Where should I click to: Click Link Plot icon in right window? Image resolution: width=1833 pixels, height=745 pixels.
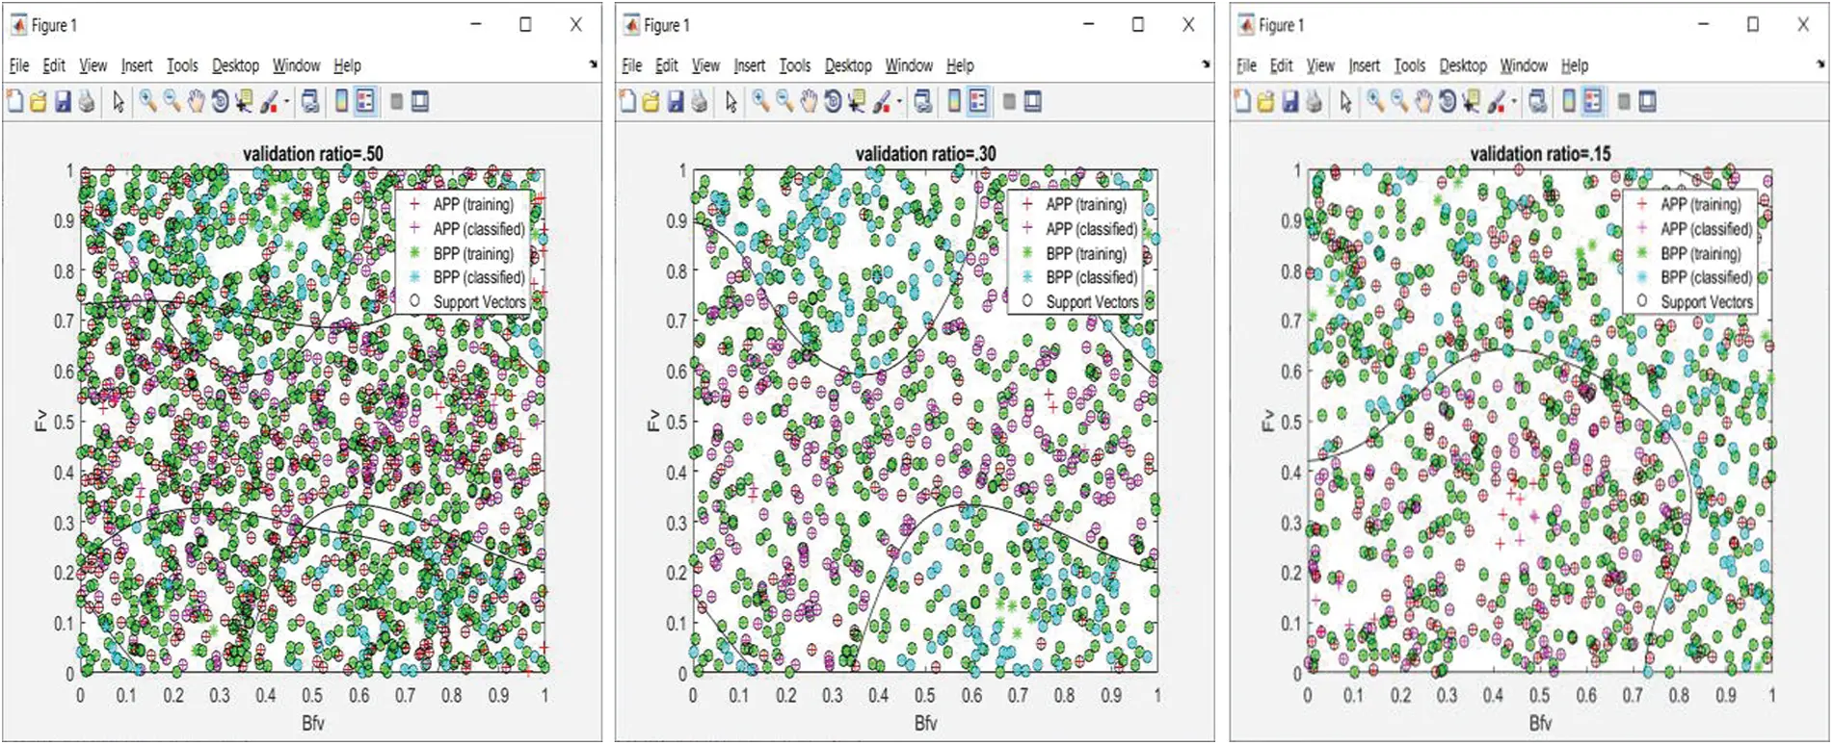click(x=1538, y=101)
